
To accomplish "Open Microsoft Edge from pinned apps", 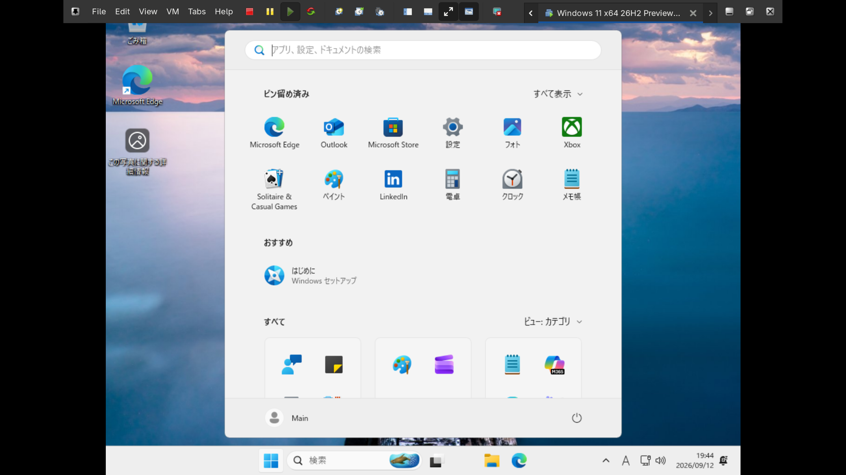I will click(274, 133).
